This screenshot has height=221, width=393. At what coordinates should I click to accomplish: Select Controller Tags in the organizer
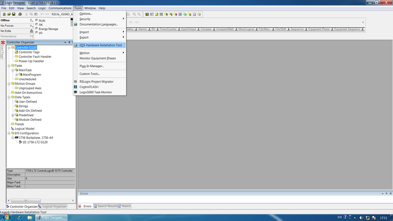click(29, 52)
